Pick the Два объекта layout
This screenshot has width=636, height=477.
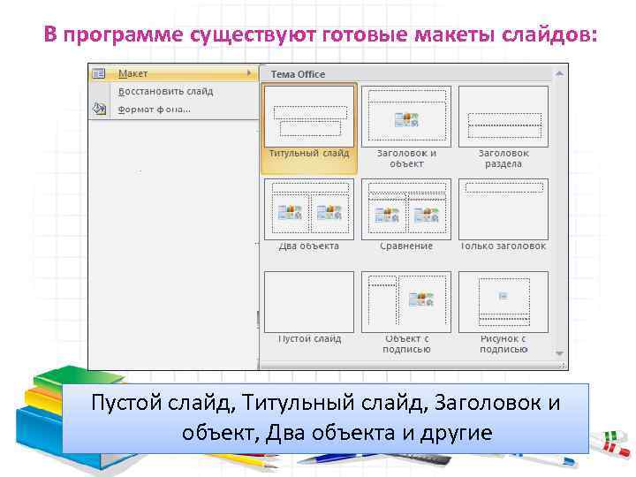(x=309, y=209)
